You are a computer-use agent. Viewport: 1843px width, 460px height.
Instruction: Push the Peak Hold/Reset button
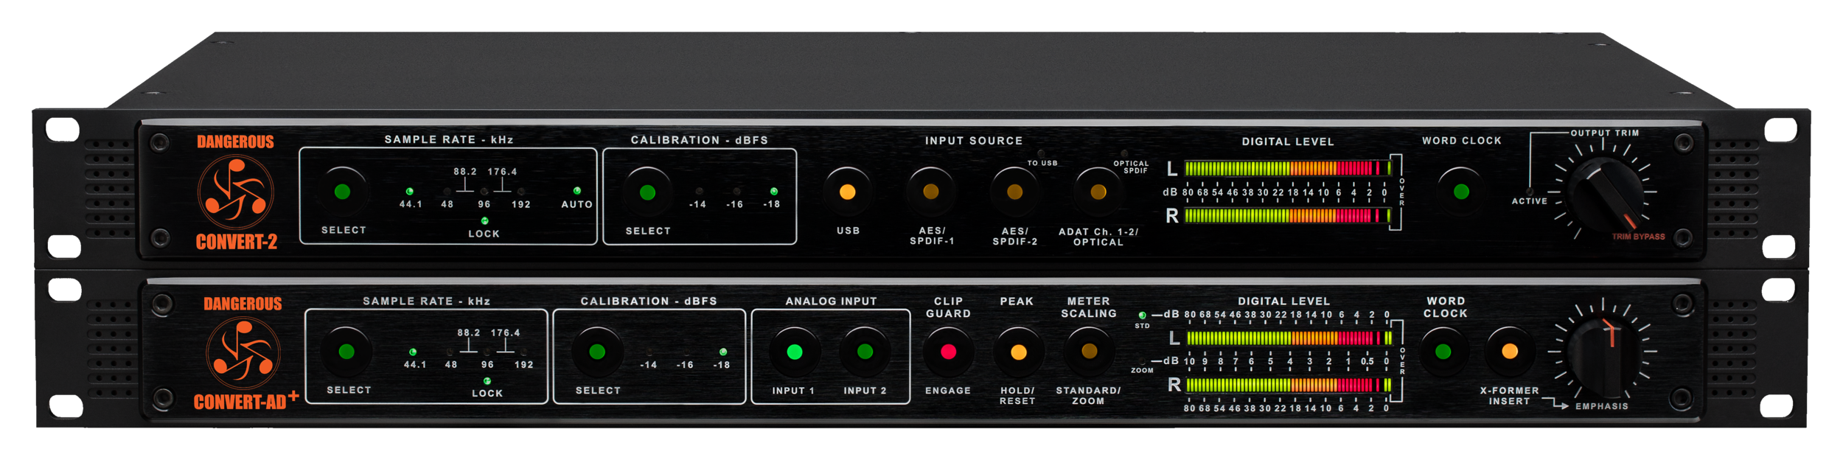click(x=1018, y=352)
